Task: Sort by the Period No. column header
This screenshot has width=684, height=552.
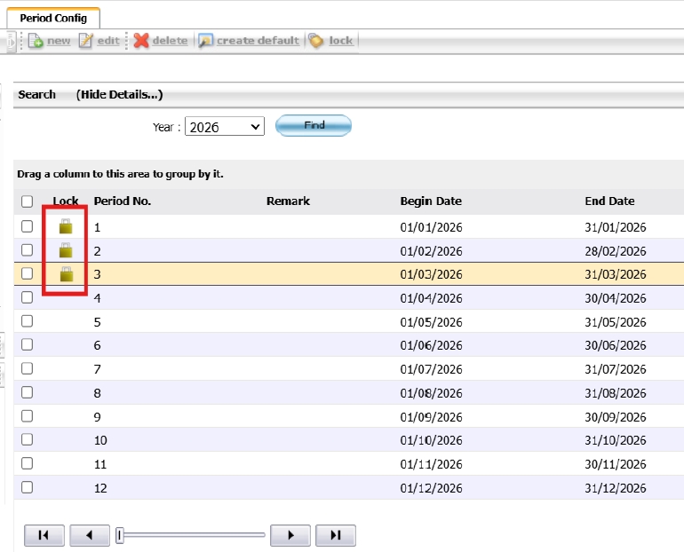Action: [123, 201]
